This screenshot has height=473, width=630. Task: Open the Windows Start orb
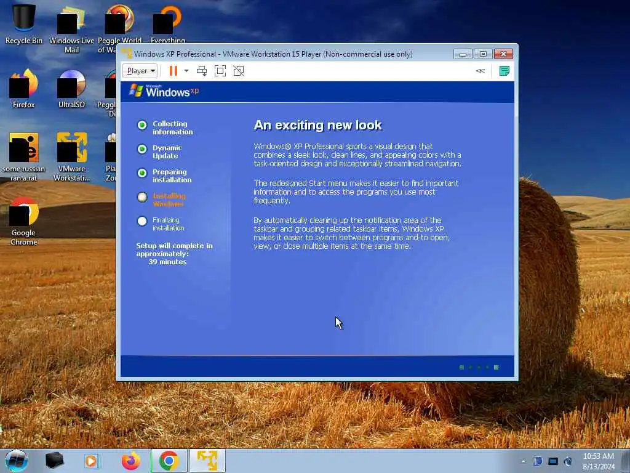point(17,461)
